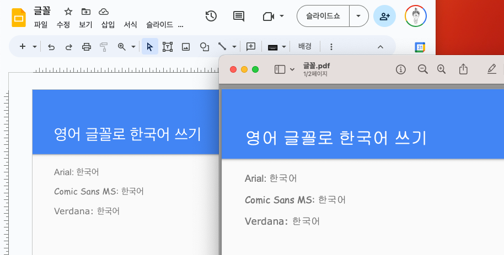Open the comments panel icon
This screenshot has width=504, height=255.
tap(239, 16)
